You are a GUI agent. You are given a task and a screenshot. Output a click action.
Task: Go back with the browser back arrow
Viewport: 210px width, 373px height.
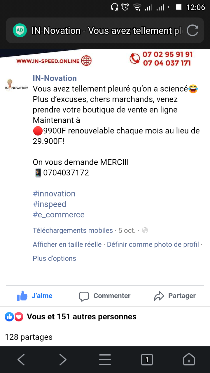click(21, 360)
